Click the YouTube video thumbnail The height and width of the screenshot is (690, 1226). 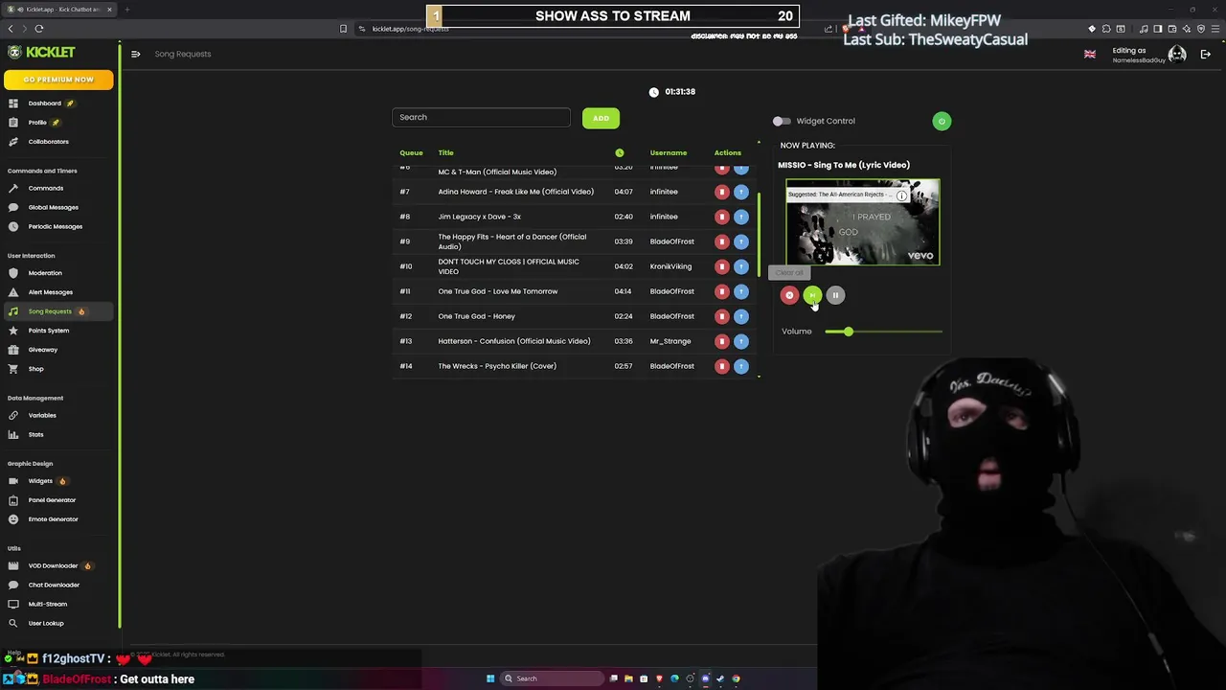863,222
